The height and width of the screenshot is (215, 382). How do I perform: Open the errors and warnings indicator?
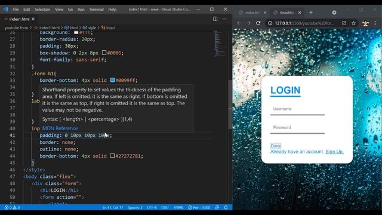(x=12, y=208)
